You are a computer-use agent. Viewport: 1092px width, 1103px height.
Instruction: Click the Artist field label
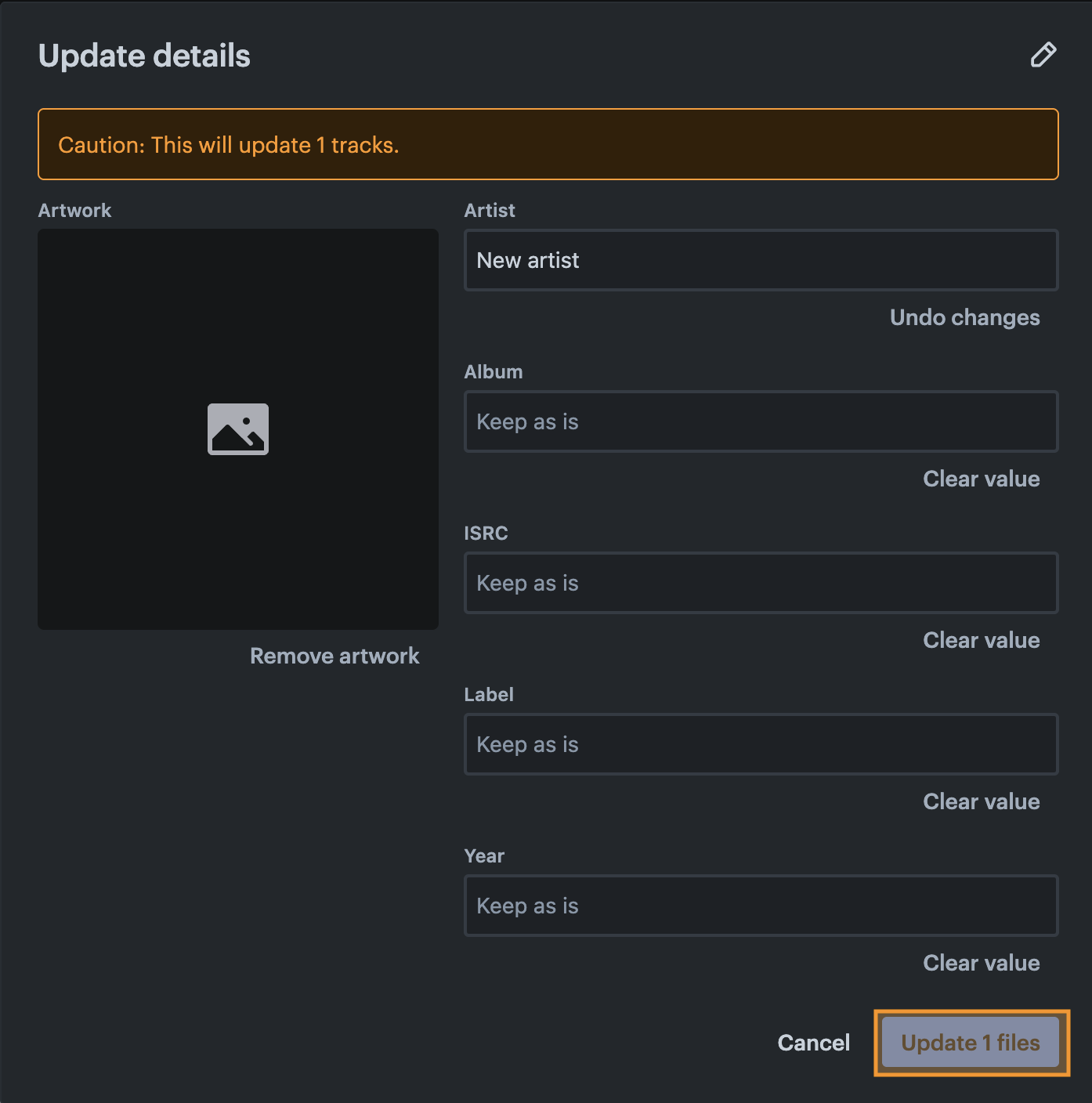coord(490,210)
